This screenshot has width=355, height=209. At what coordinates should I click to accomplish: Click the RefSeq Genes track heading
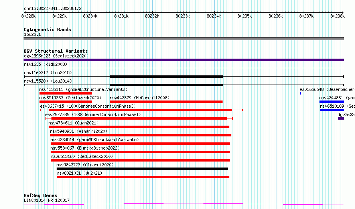point(40,195)
